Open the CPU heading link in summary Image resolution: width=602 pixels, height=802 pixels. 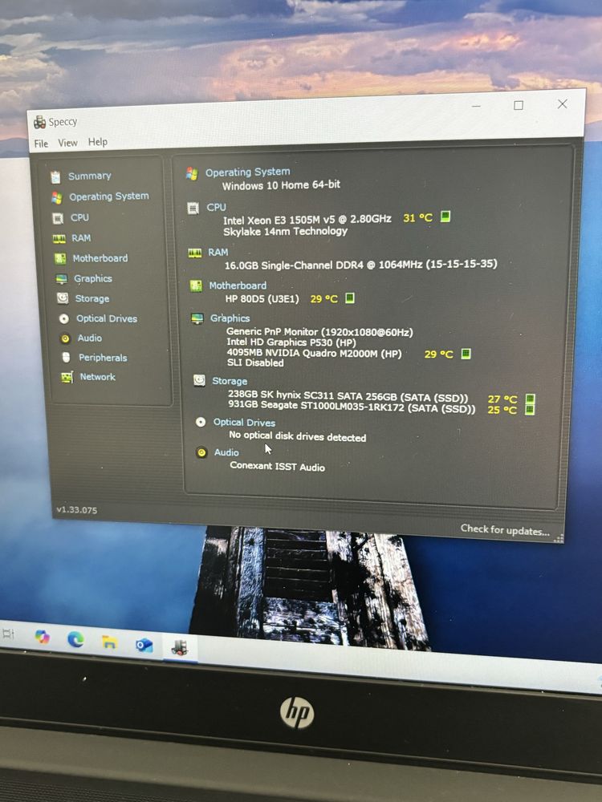pyautogui.click(x=216, y=207)
